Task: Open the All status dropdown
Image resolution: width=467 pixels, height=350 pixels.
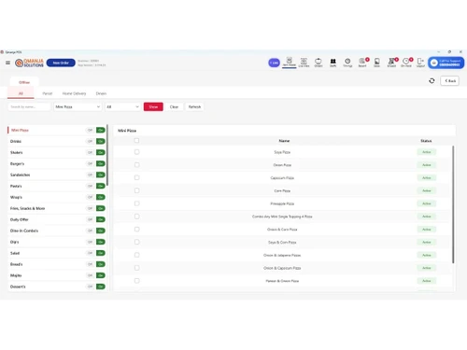Action: (x=122, y=106)
